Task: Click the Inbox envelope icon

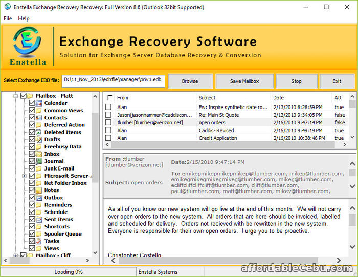Action: click(x=39, y=154)
